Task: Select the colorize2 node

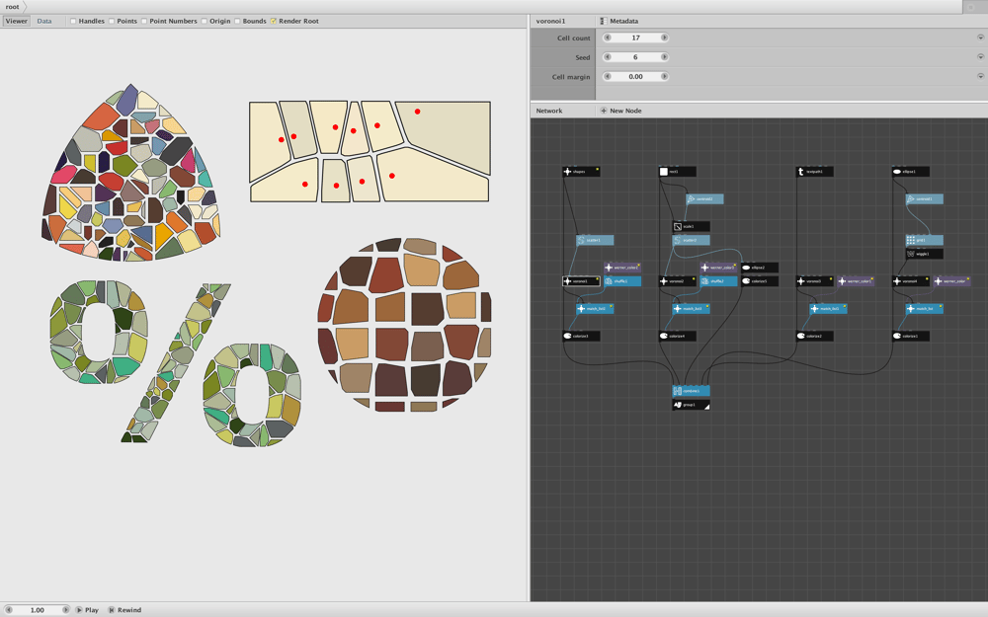Action: tap(815, 337)
